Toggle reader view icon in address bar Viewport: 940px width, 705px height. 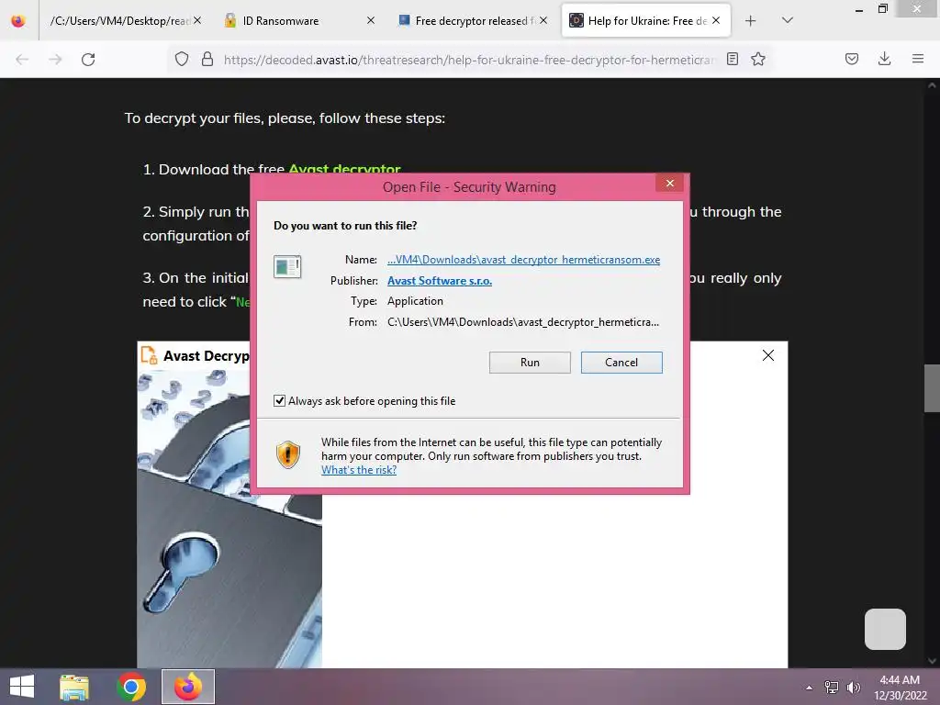tap(732, 59)
